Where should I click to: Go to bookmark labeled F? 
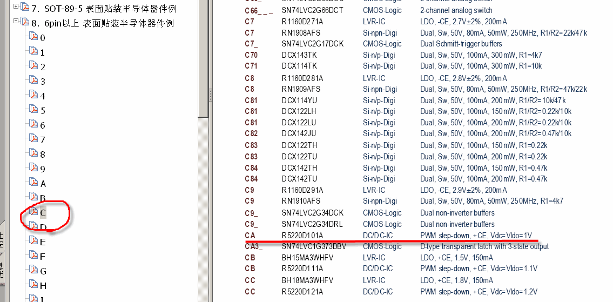(x=43, y=257)
